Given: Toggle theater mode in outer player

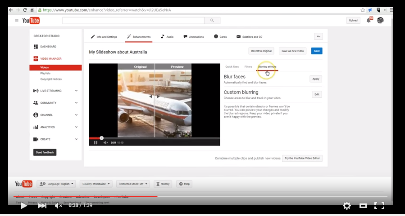Looking at the screenshot, I should [x=363, y=205].
